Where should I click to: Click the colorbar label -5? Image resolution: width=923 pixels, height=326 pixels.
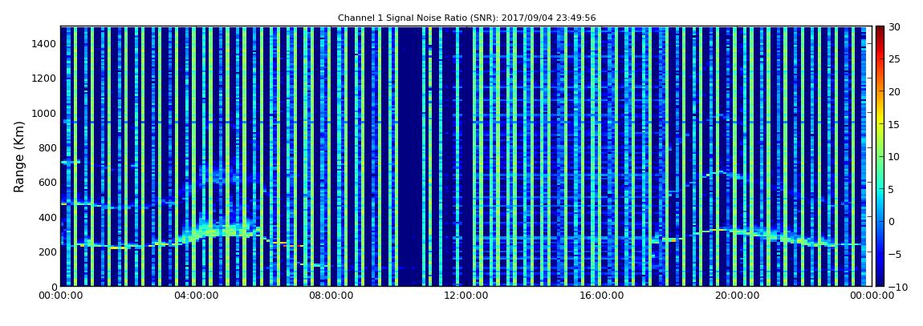point(894,254)
